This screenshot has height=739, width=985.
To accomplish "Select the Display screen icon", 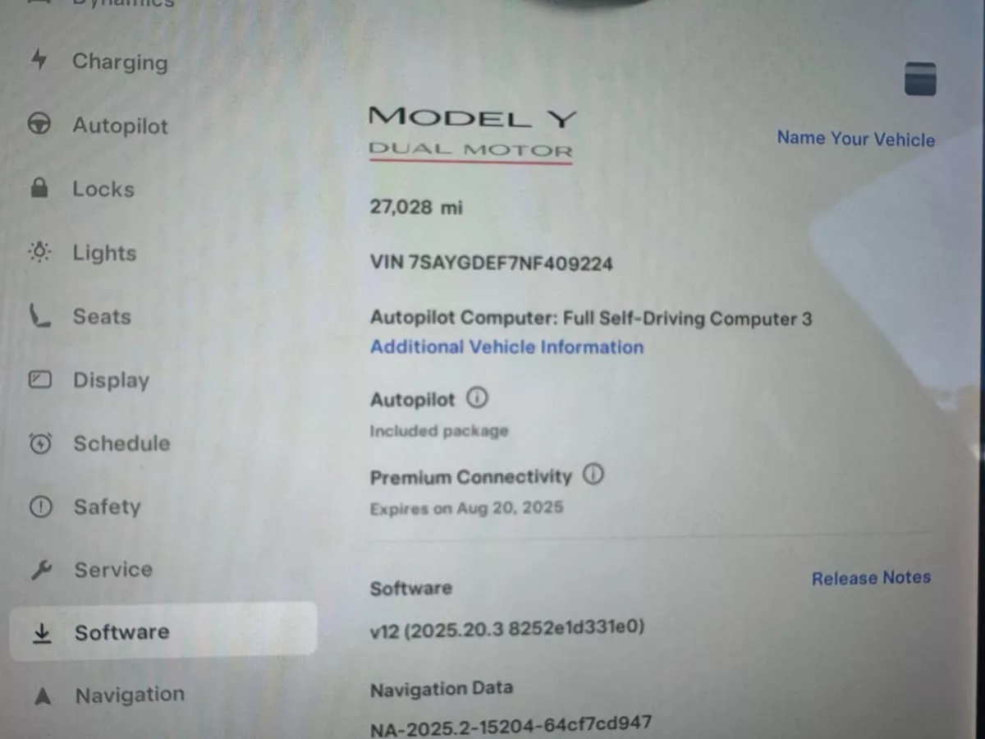I will pyautogui.click(x=40, y=379).
